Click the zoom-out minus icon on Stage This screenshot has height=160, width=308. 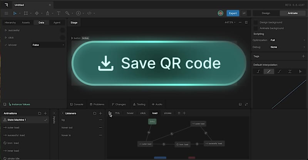tap(240, 23)
